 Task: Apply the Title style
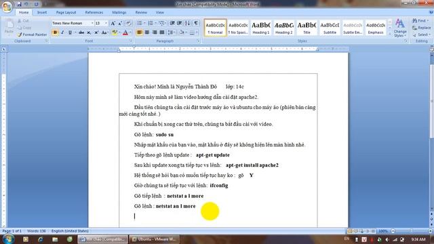(x=307, y=28)
